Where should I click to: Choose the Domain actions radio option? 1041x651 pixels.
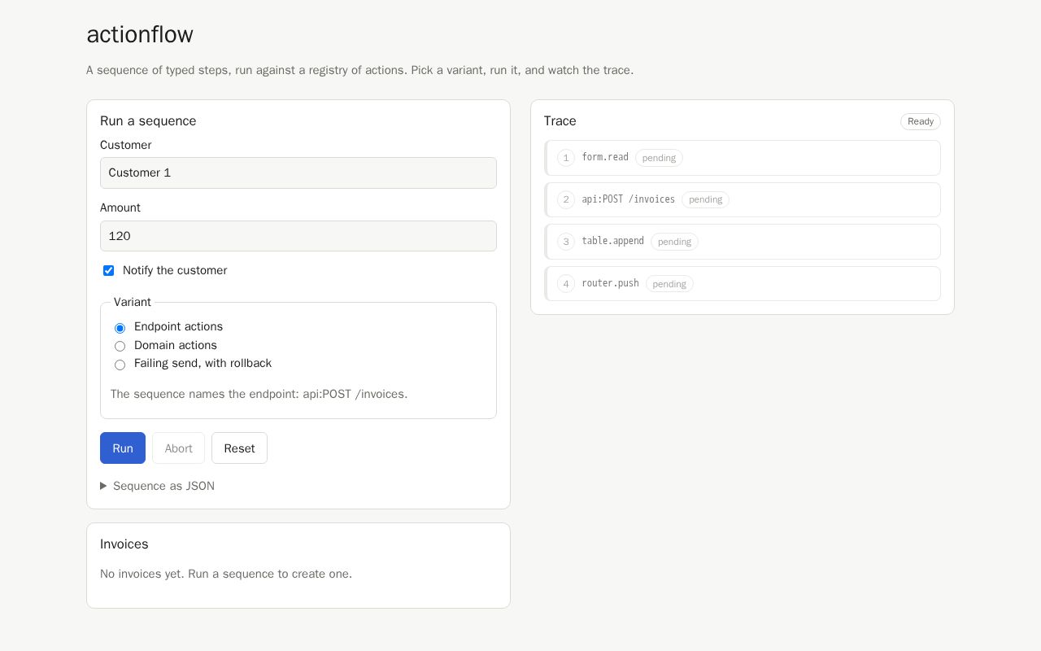point(120,346)
